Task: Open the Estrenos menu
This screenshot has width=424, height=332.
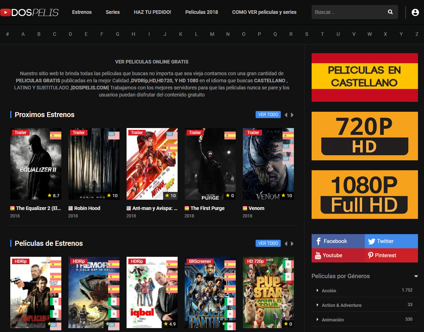Action: 82,12
